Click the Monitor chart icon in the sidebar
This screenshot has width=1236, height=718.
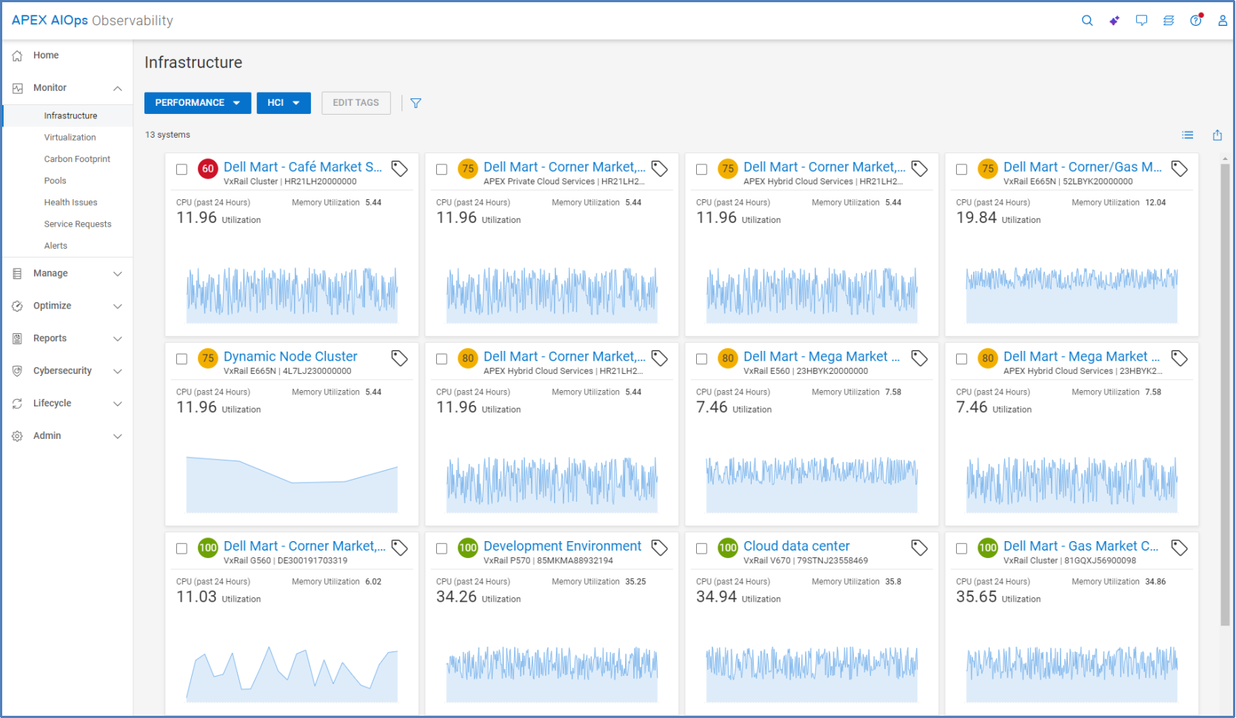point(18,88)
